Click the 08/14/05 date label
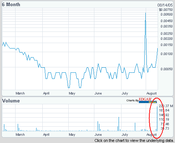 click(165, 5)
